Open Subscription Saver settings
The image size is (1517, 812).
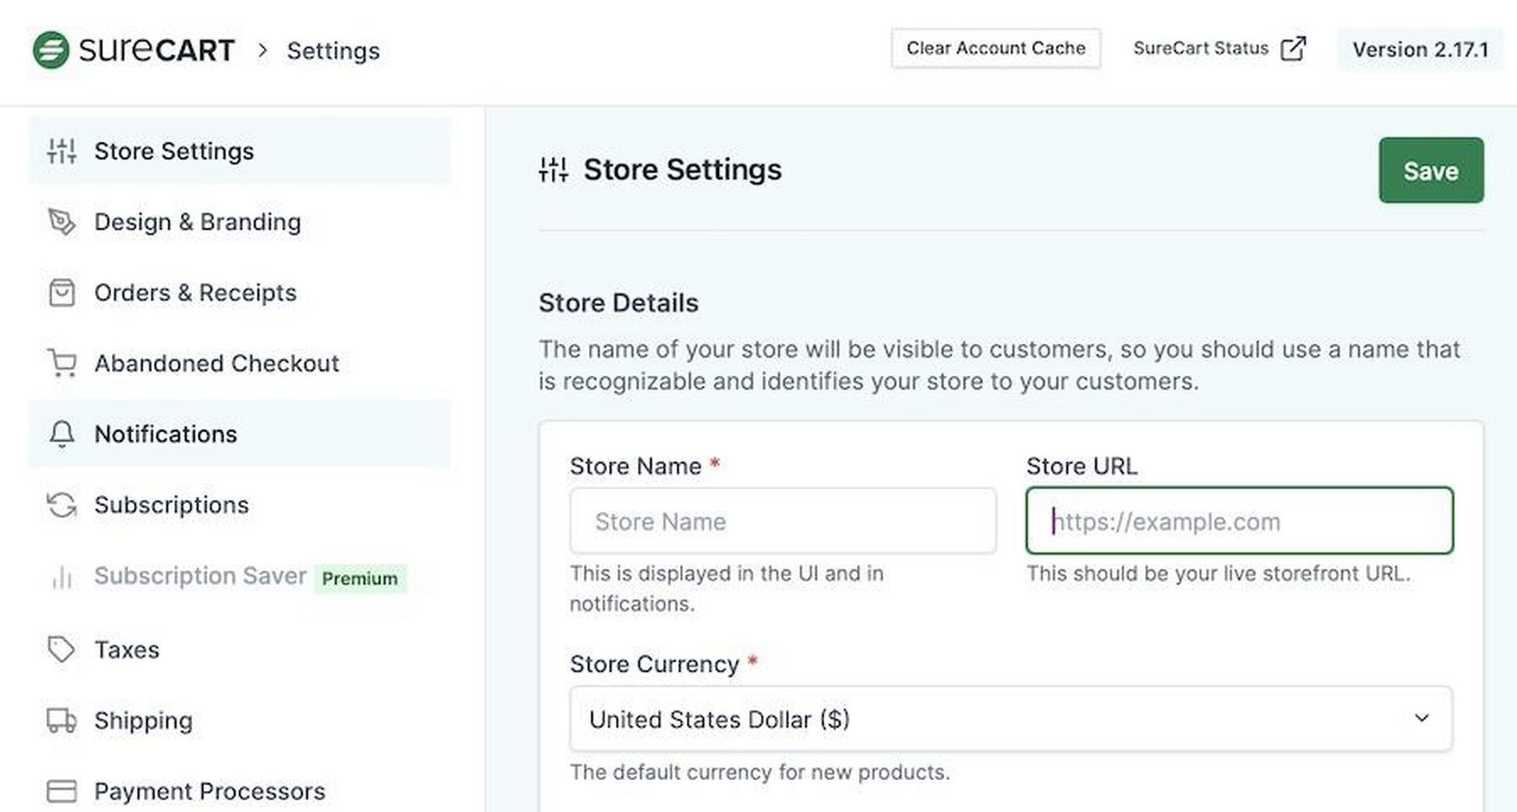tap(240, 576)
